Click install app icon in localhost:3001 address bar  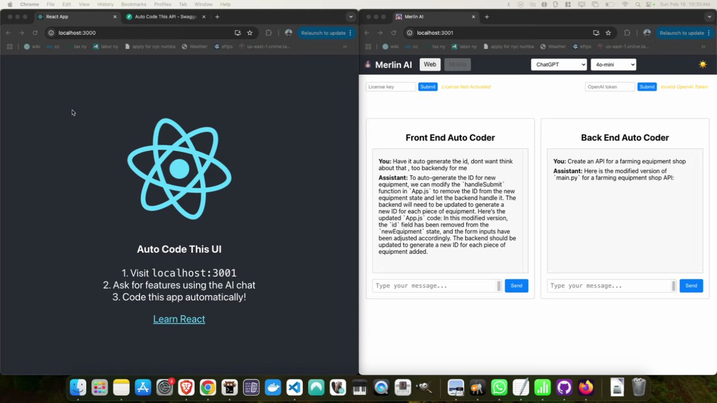pyautogui.click(x=596, y=33)
